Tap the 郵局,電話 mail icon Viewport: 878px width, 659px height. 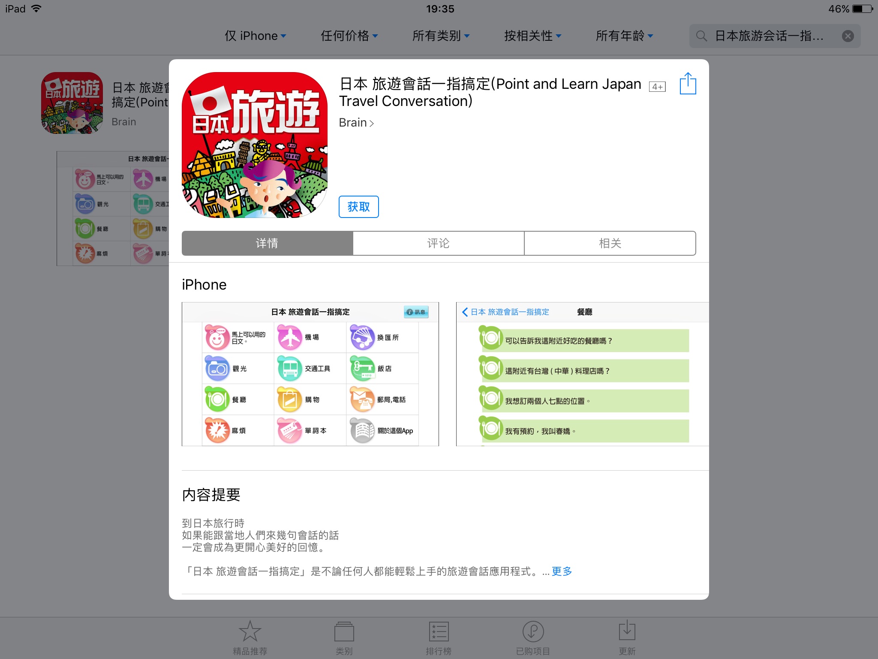pyautogui.click(x=363, y=399)
